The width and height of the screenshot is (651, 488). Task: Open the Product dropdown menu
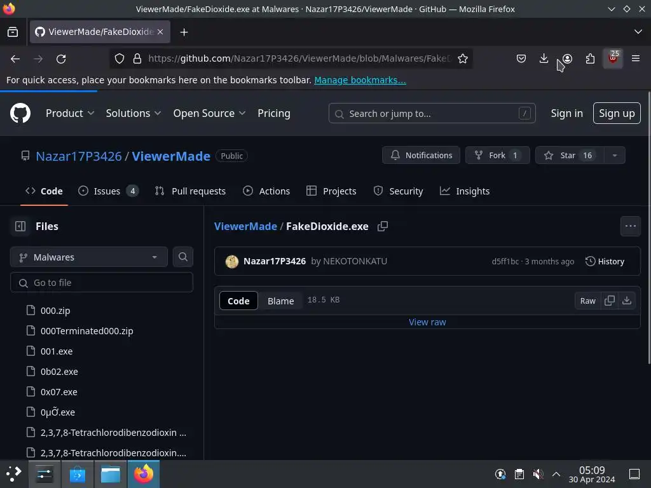70,113
